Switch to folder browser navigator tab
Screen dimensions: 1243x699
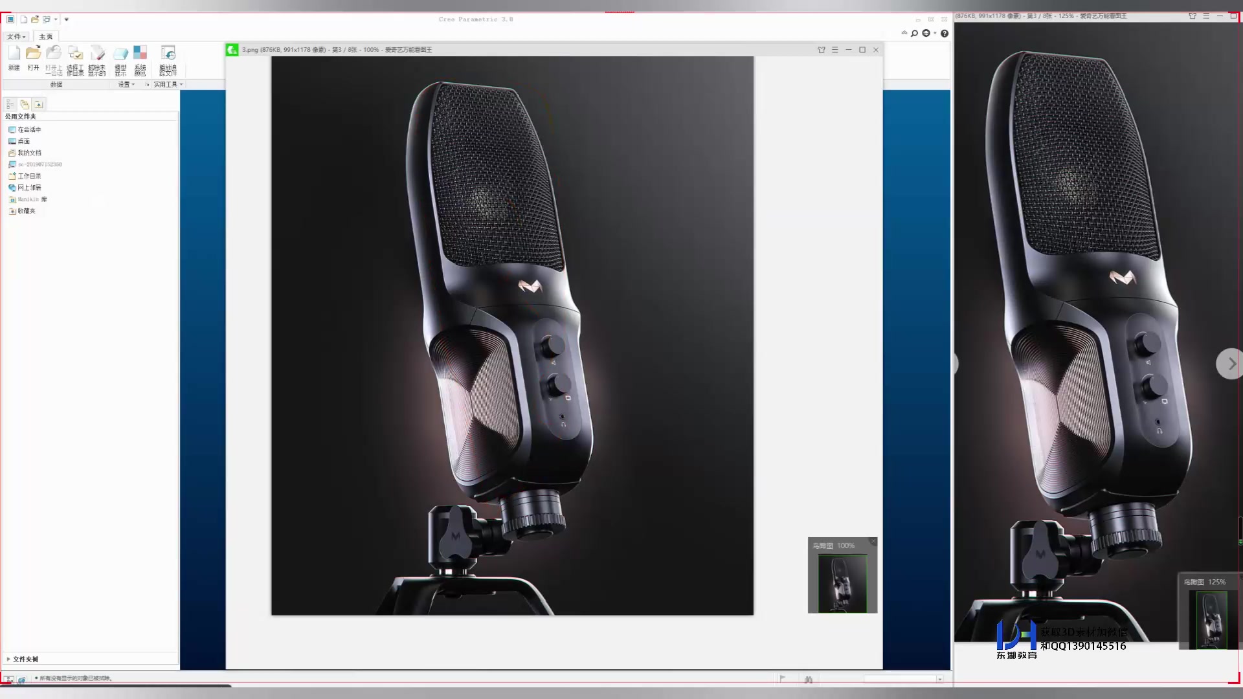pyautogui.click(x=25, y=104)
